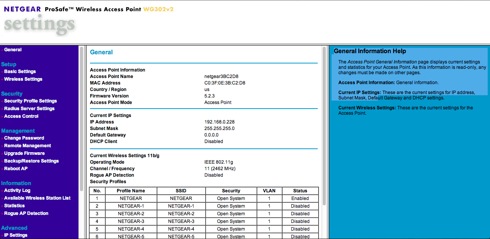The image size is (490, 239).
Task: Click General Information Help heading
Action: tap(370, 51)
